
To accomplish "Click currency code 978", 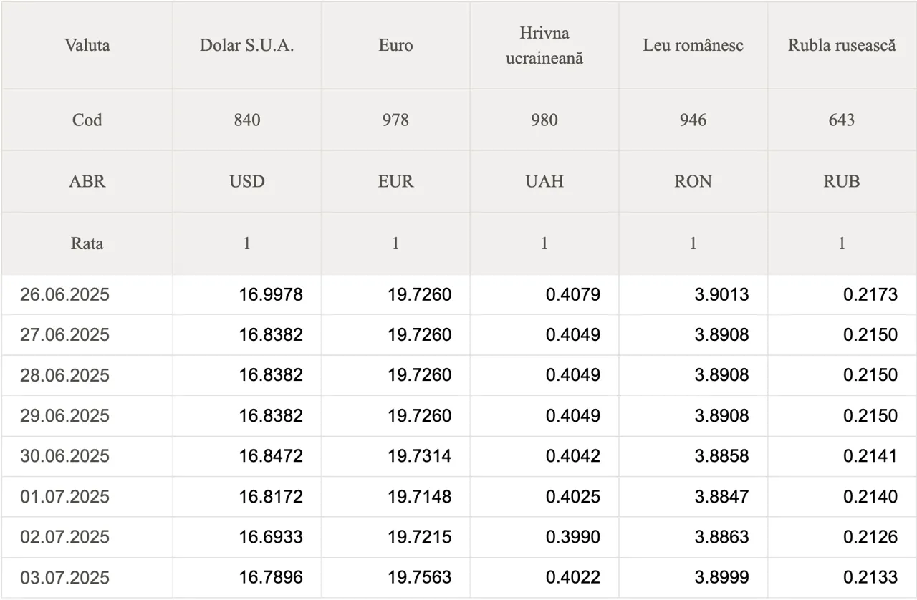I will [x=395, y=120].
